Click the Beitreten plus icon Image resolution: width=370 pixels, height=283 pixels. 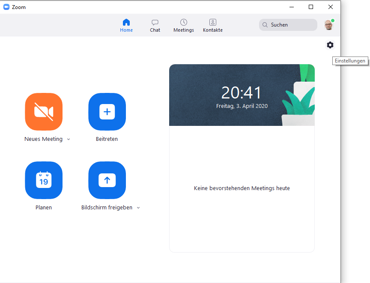(107, 112)
